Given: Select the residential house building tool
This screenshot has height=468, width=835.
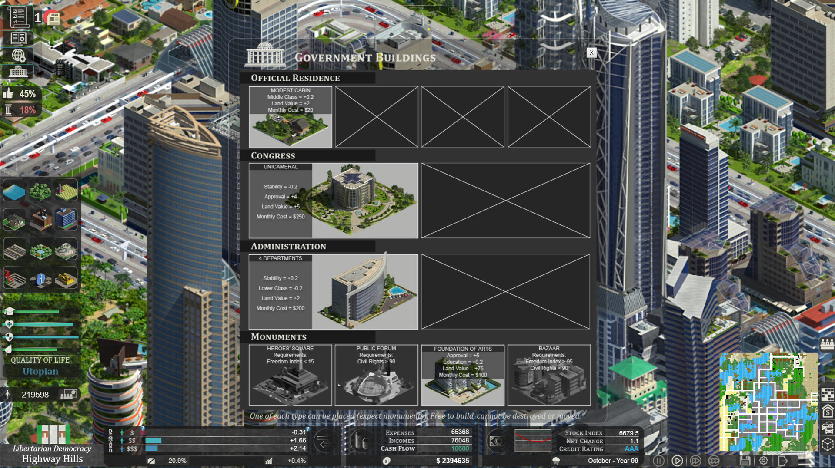Looking at the screenshot, I should (14, 219).
